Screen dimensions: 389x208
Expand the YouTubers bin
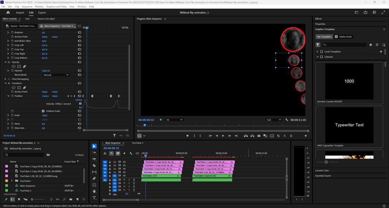coord(12,181)
